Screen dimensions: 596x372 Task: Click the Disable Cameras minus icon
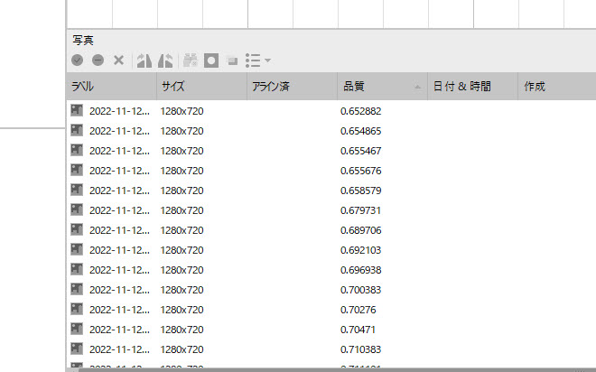point(98,60)
